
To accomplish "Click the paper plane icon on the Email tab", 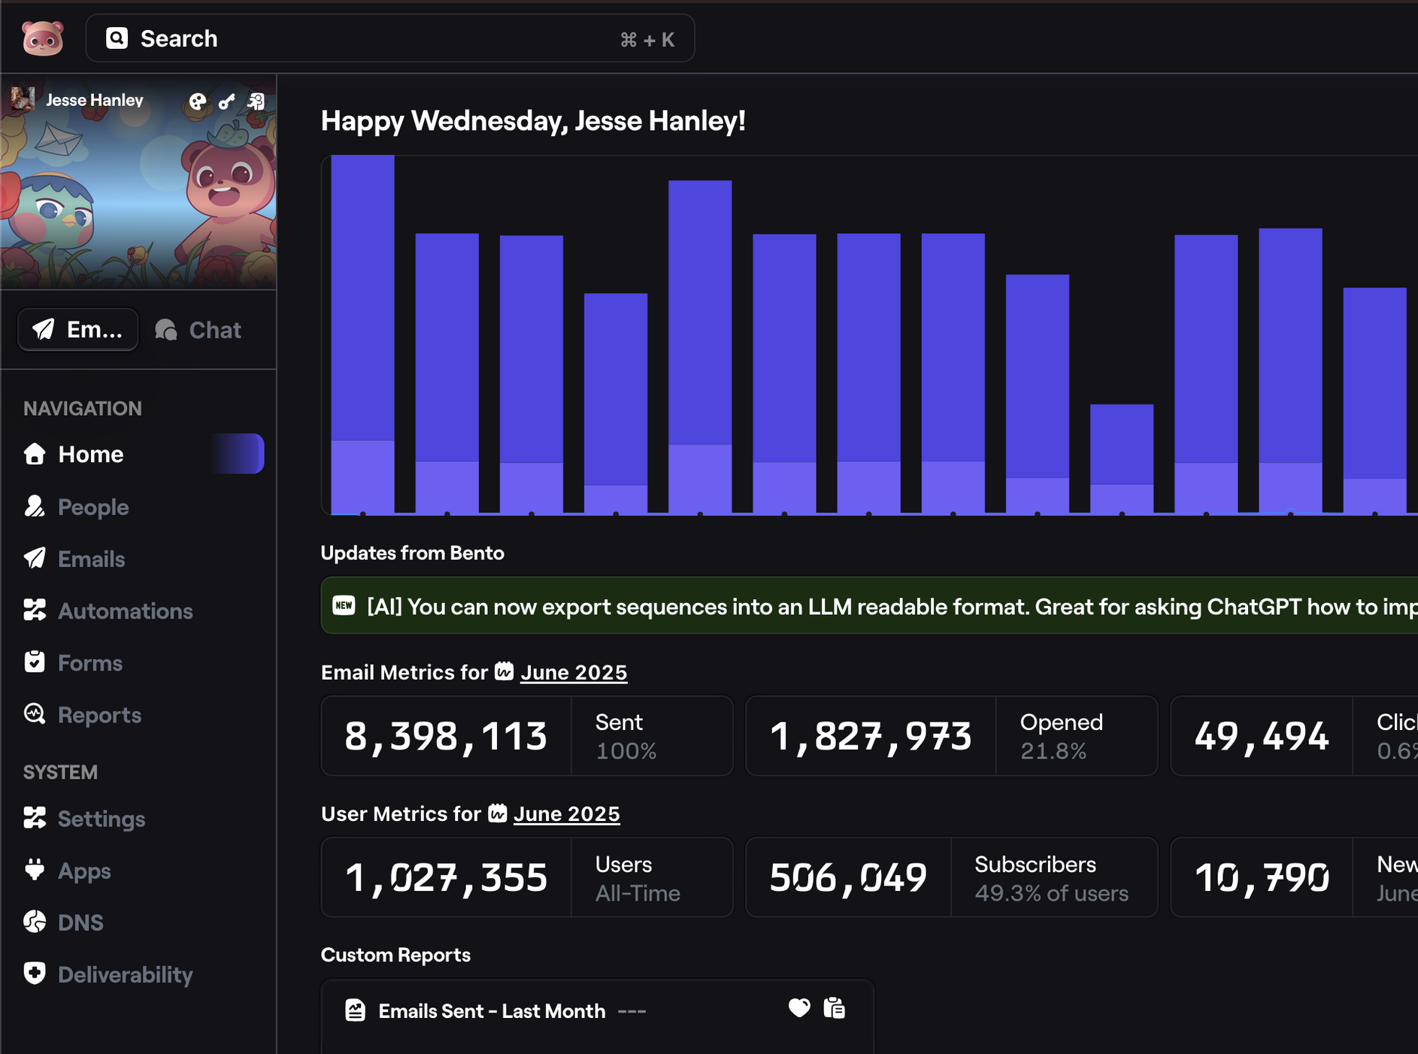I will pos(44,329).
